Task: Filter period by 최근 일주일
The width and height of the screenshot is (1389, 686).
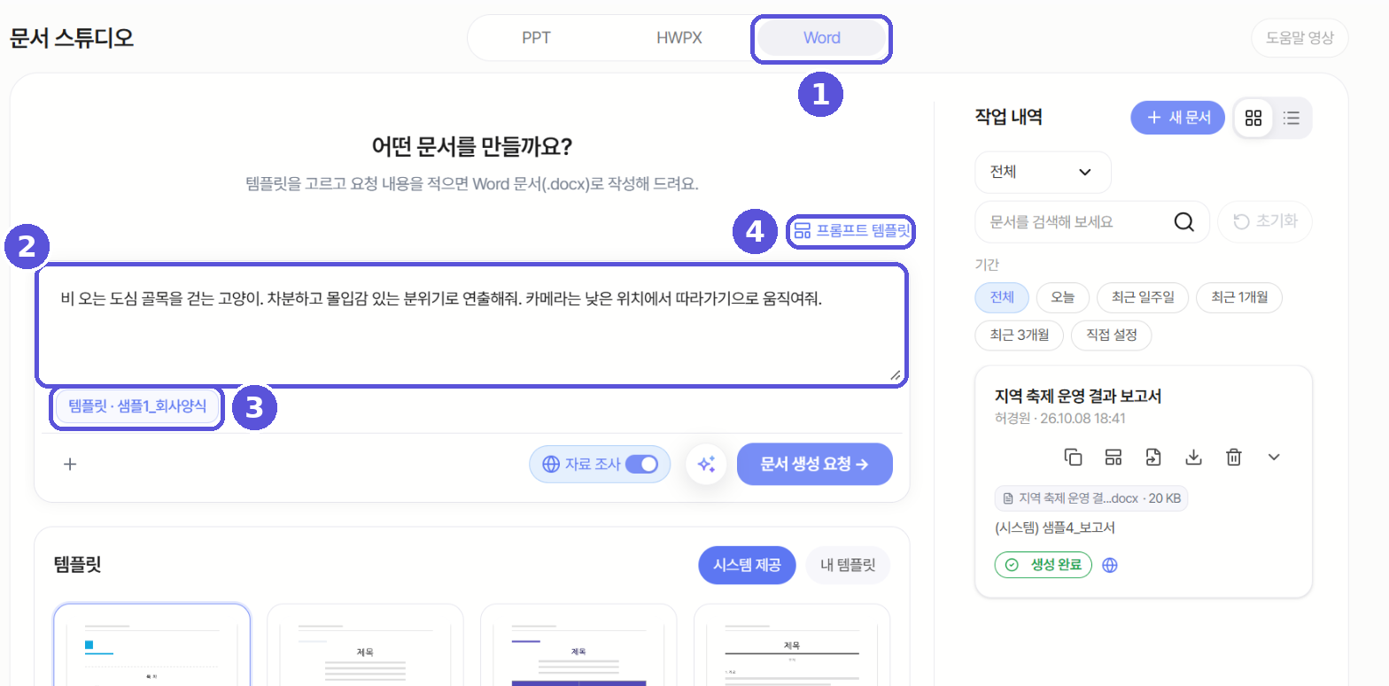Action: coord(1142,297)
